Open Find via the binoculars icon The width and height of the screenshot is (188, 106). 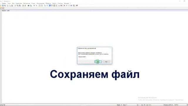pyautogui.click(x=28, y=6)
